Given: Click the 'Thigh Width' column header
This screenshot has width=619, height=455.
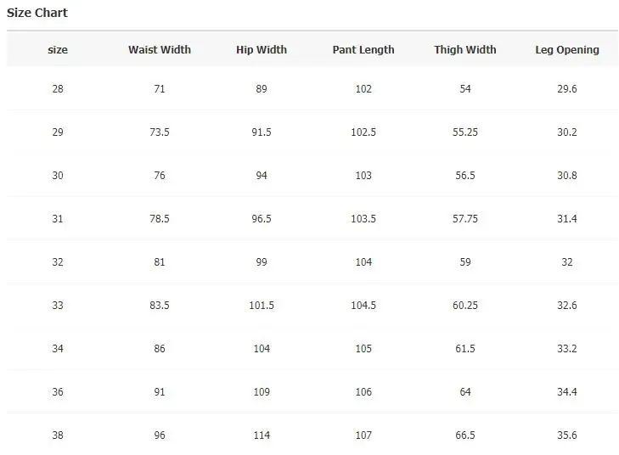Looking at the screenshot, I should 465,50.
